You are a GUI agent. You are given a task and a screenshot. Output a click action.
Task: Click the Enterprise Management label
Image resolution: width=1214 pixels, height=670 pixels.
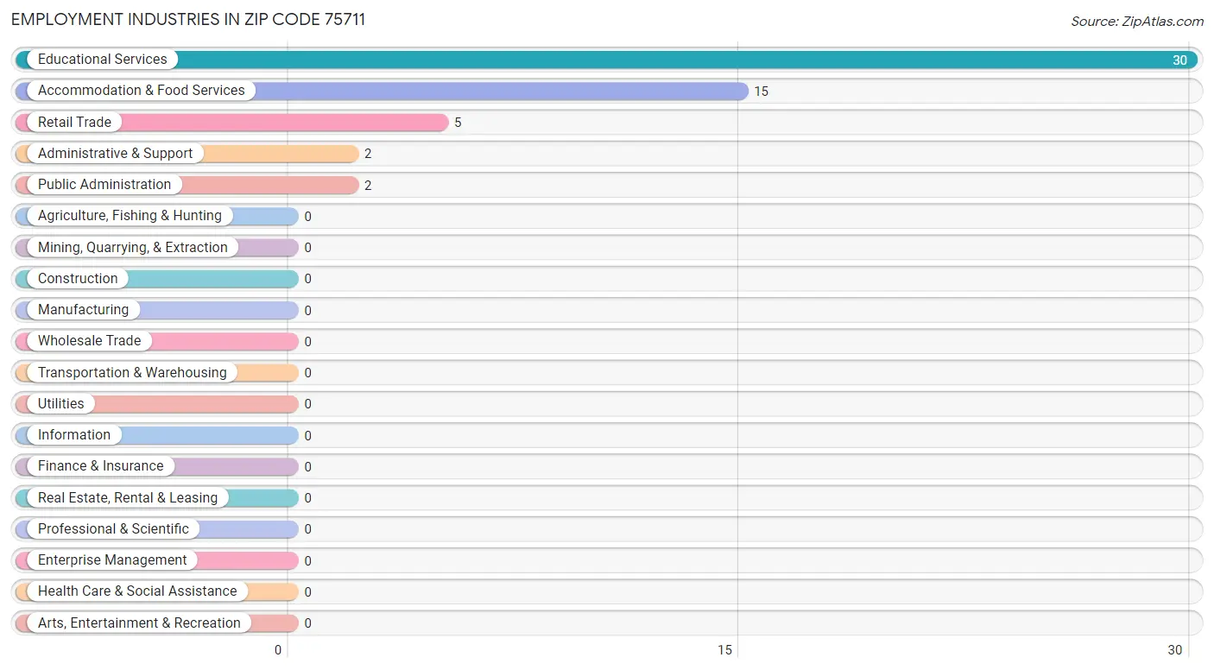112,559
